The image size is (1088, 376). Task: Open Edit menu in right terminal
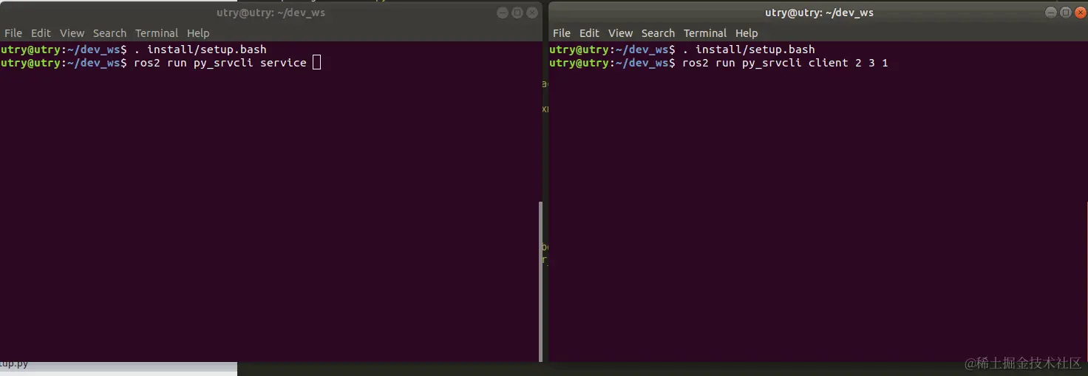click(589, 33)
